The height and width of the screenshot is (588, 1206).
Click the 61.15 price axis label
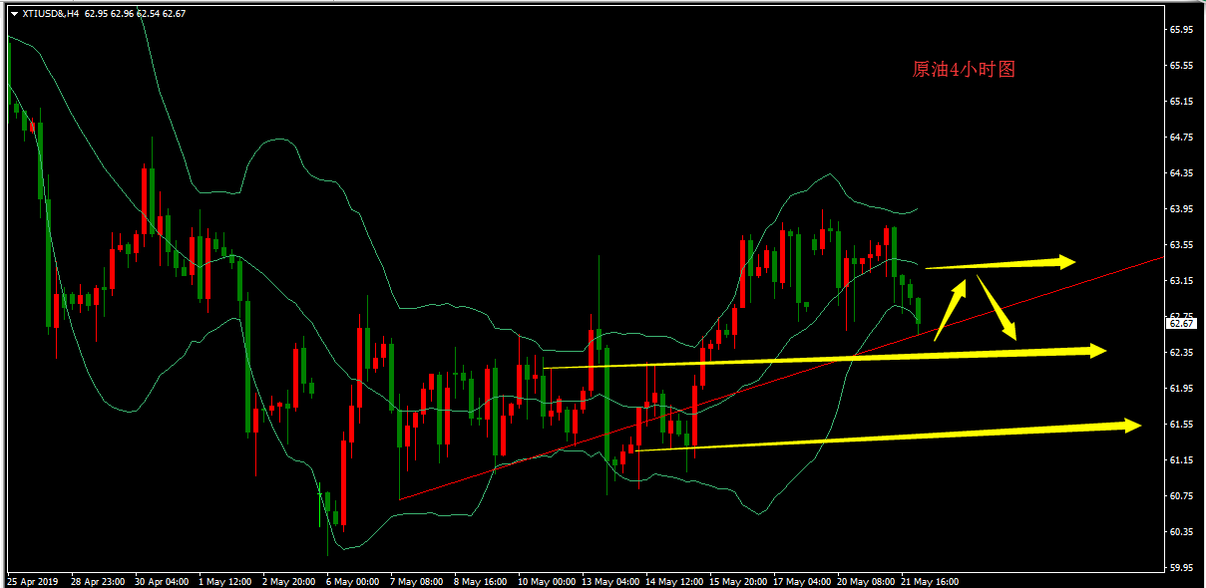1181,460
